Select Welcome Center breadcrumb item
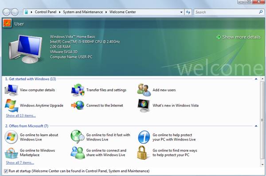266x176 pixels. click(122, 12)
